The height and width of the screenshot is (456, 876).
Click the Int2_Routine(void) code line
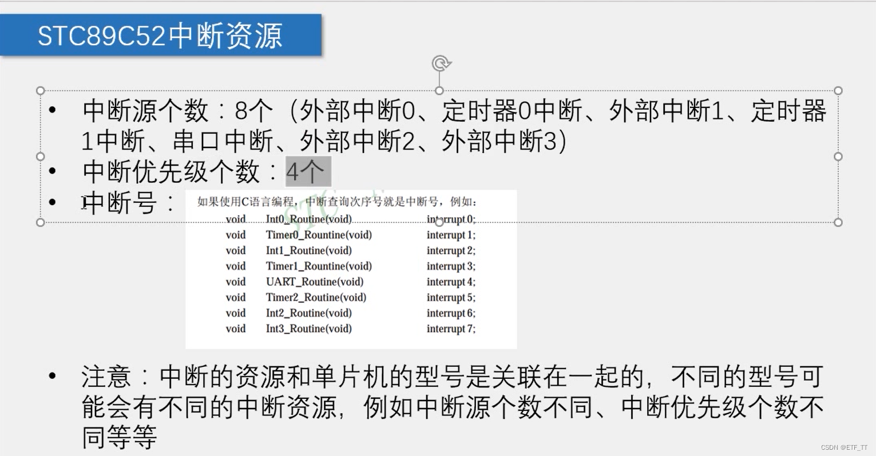coord(309,313)
